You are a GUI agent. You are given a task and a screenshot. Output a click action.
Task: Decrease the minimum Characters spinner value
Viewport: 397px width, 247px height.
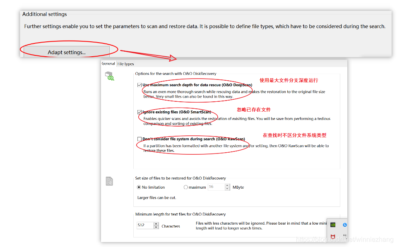(x=156, y=227)
